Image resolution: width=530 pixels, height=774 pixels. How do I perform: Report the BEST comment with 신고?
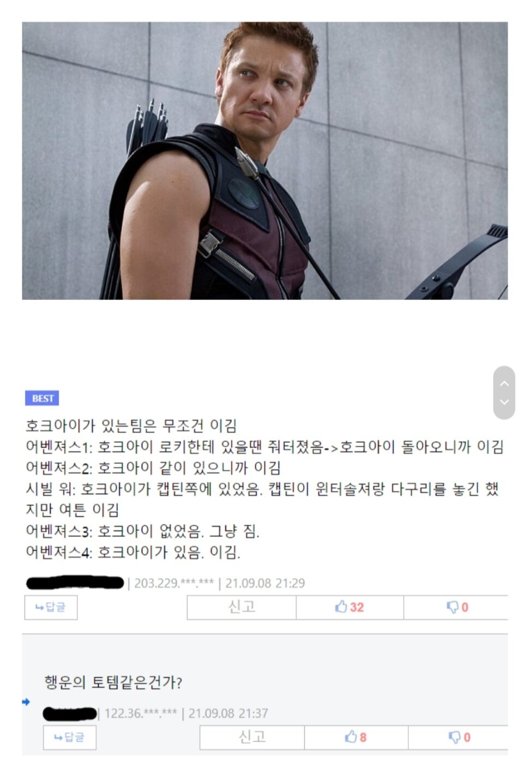point(242,607)
